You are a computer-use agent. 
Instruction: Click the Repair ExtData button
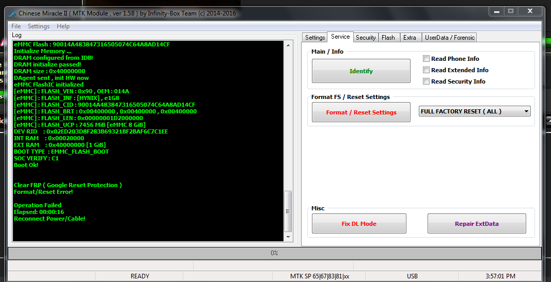(x=477, y=223)
